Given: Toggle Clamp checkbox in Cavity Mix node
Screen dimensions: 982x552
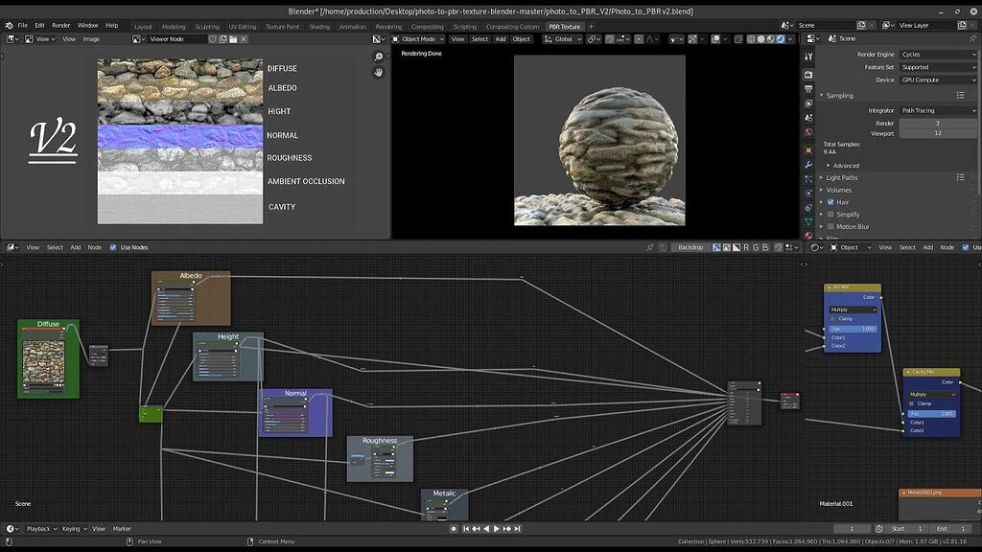Looking at the screenshot, I should point(912,403).
